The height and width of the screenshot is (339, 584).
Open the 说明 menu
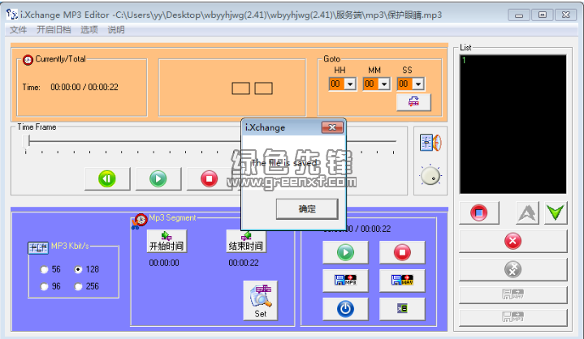coord(116,30)
